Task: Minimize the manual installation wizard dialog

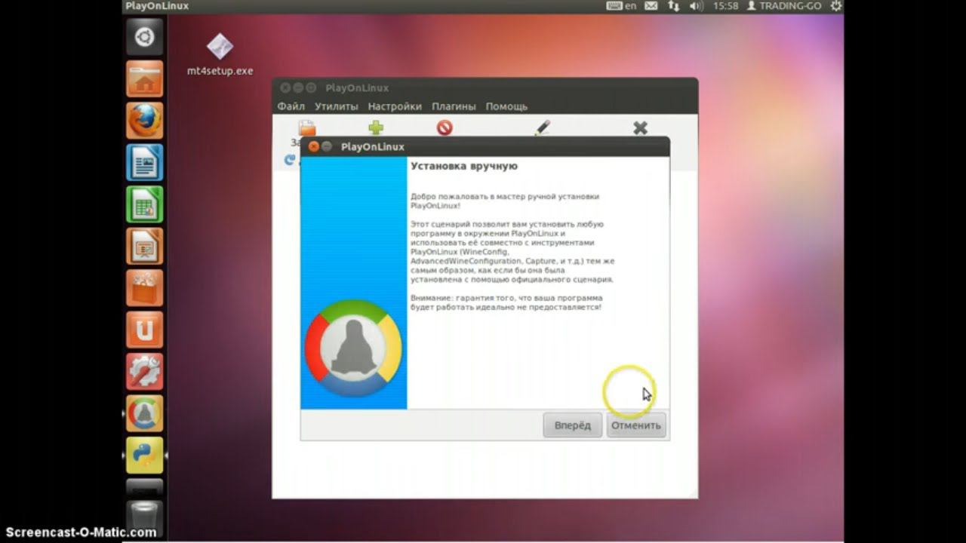Action: click(x=327, y=146)
